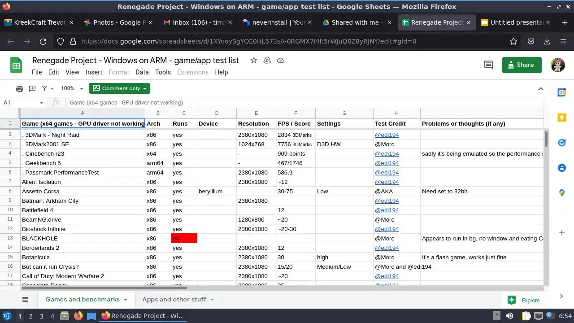Hide the menus with collapse chevron

click(541, 89)
